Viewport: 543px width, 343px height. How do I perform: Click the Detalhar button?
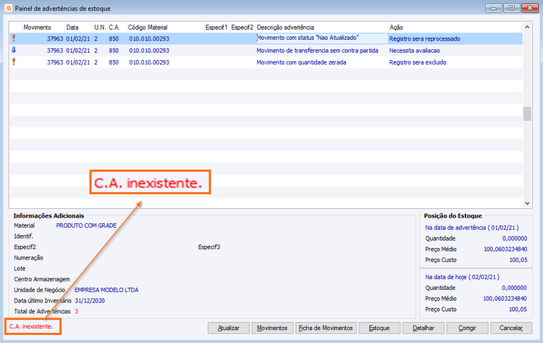point(424,328)
